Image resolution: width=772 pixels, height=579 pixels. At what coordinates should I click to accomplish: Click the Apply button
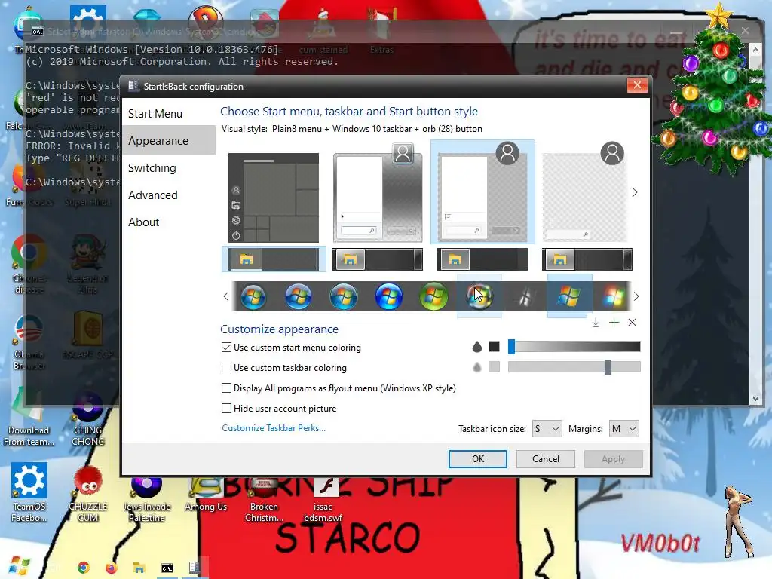coord(613,459)
